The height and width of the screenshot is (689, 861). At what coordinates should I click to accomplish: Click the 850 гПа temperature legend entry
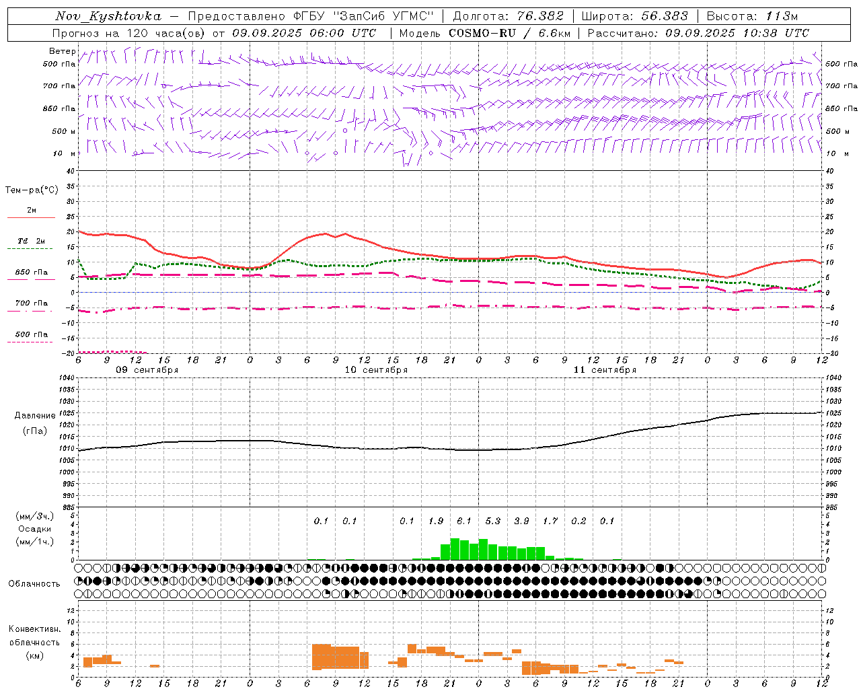pos(31,273)
